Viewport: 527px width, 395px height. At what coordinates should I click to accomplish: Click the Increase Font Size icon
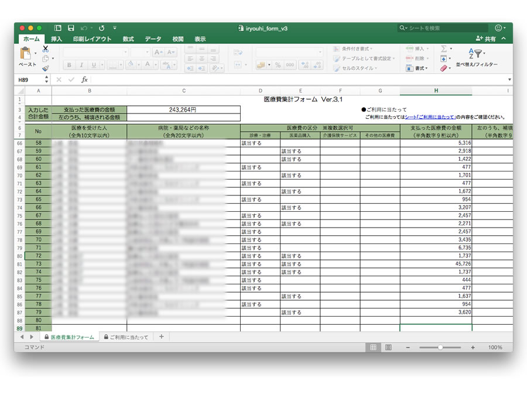(158, 52)
